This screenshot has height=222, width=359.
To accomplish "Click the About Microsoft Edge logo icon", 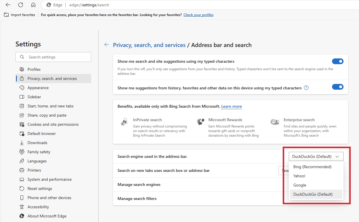I will coord(22,216).
